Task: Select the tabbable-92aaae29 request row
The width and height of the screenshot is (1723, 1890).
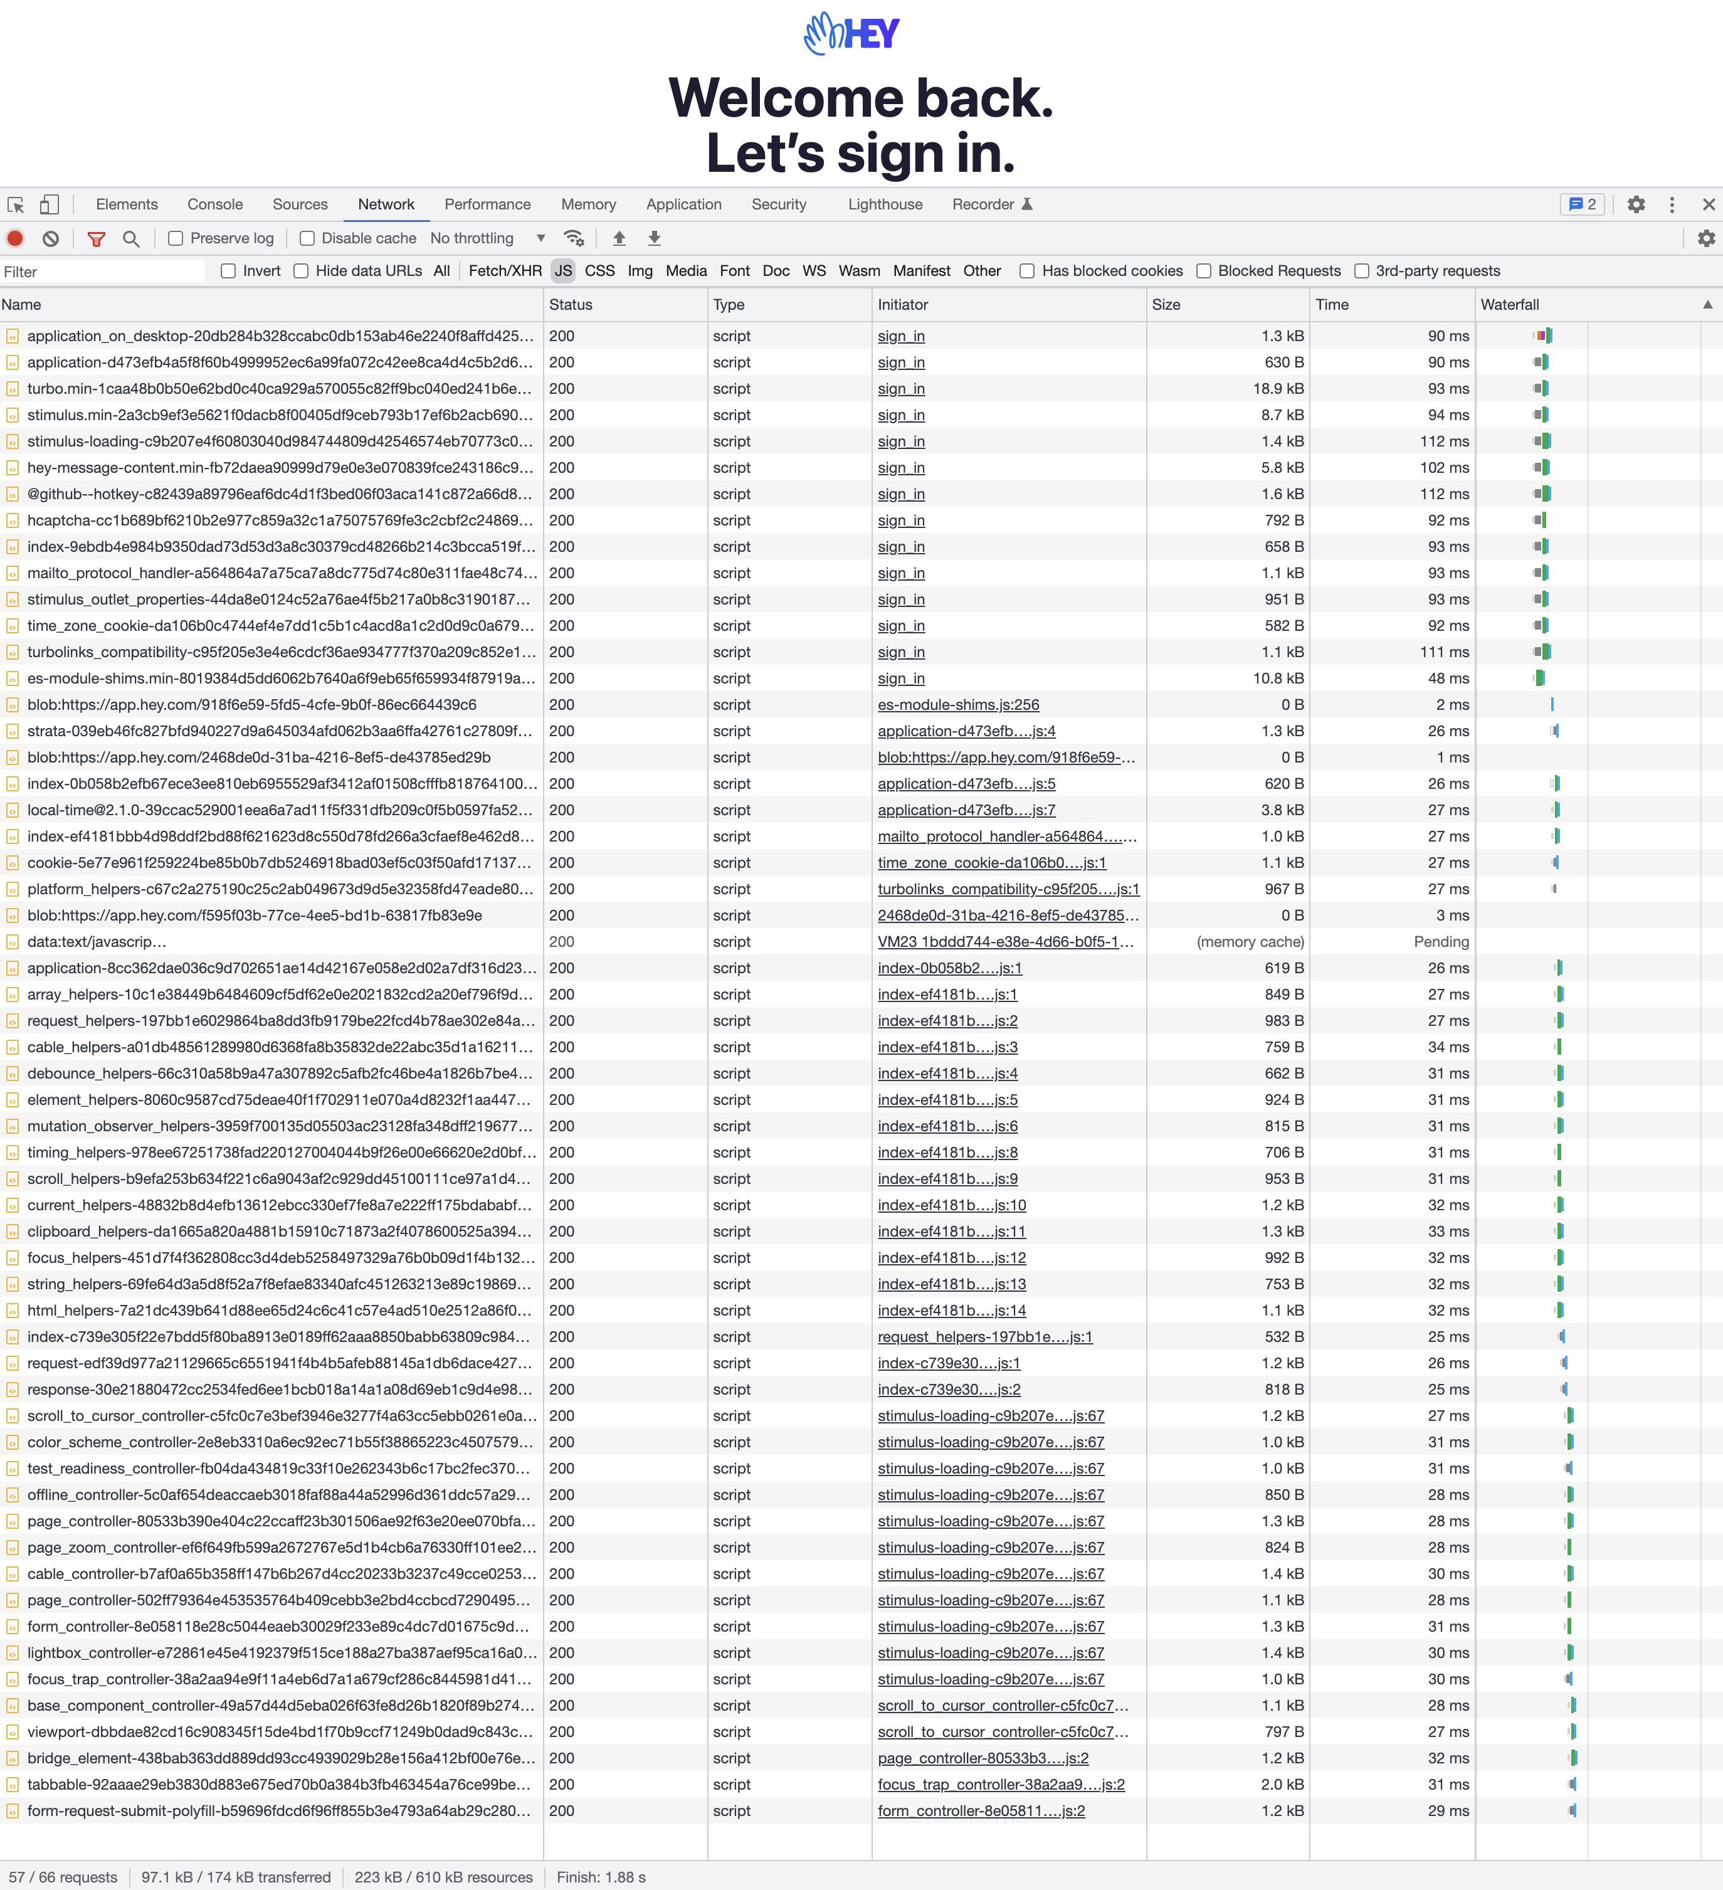Action: pos(861,1785)
